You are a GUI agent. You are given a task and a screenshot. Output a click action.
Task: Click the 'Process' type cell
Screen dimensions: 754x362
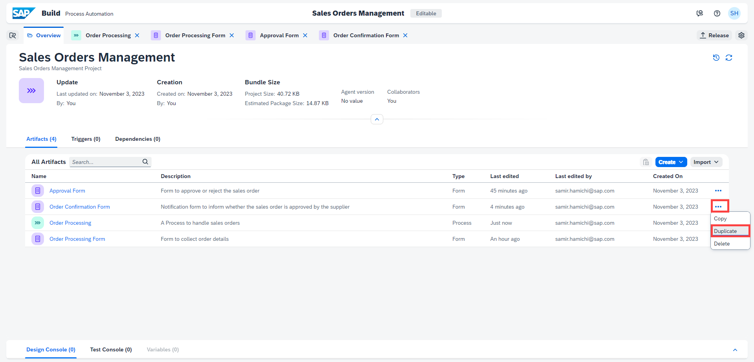tap(462, 223)
